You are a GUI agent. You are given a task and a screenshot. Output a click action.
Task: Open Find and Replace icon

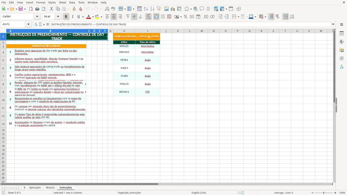(x=107, y=9)
